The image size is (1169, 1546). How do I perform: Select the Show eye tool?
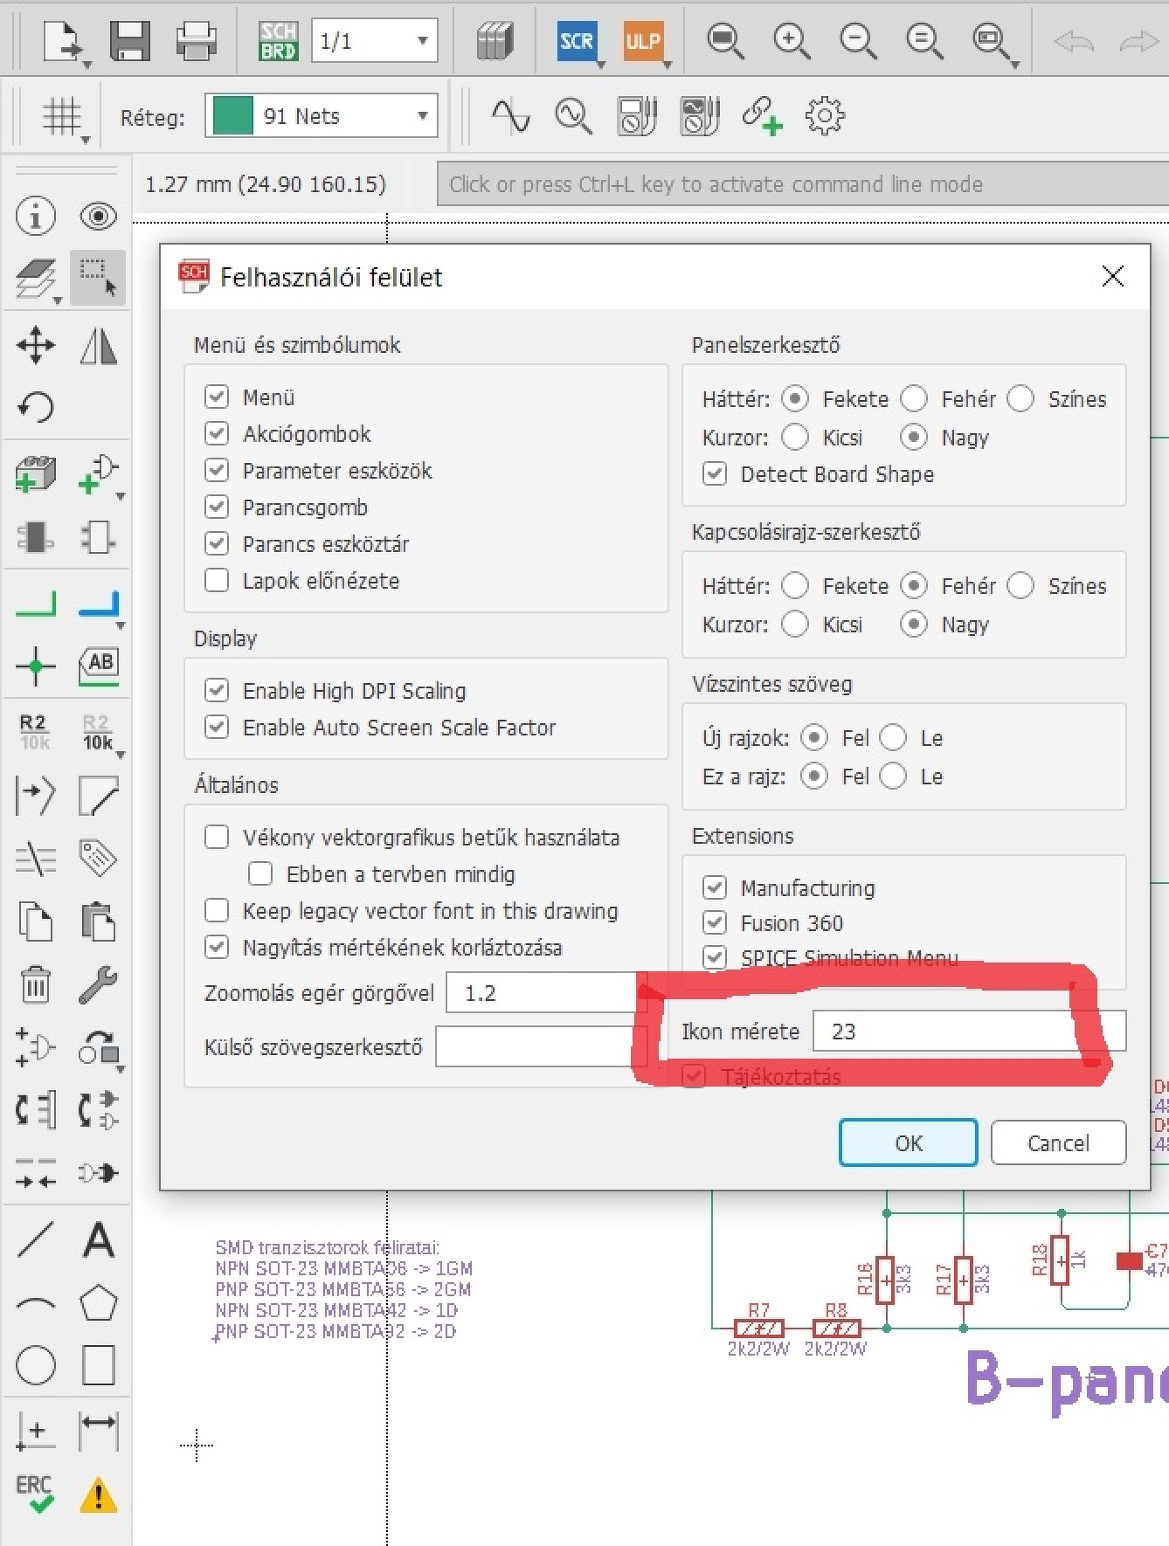(98, 216)
